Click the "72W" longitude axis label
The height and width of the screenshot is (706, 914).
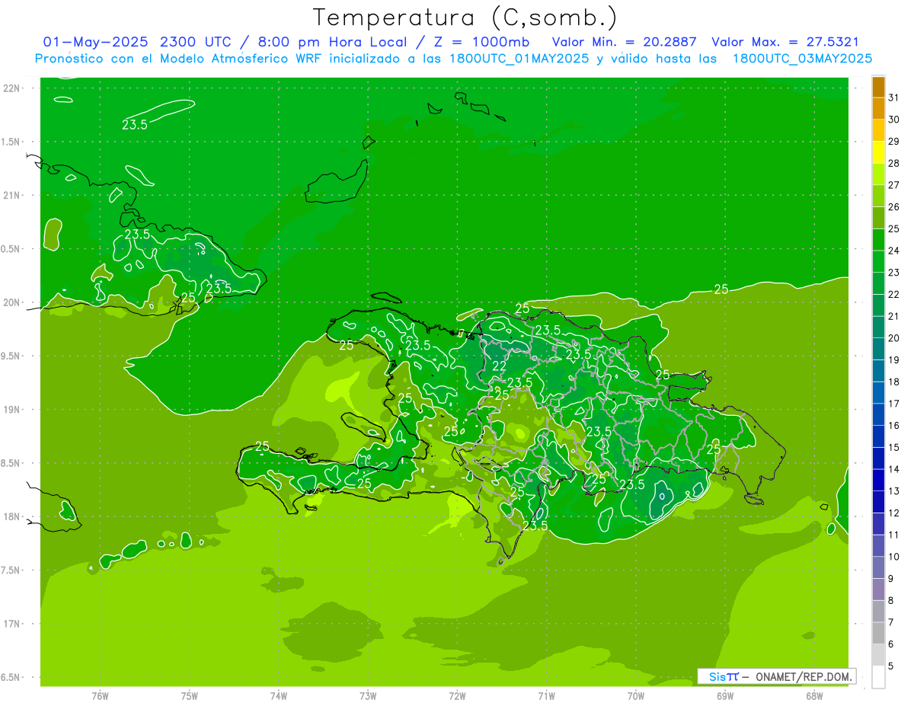457,696
